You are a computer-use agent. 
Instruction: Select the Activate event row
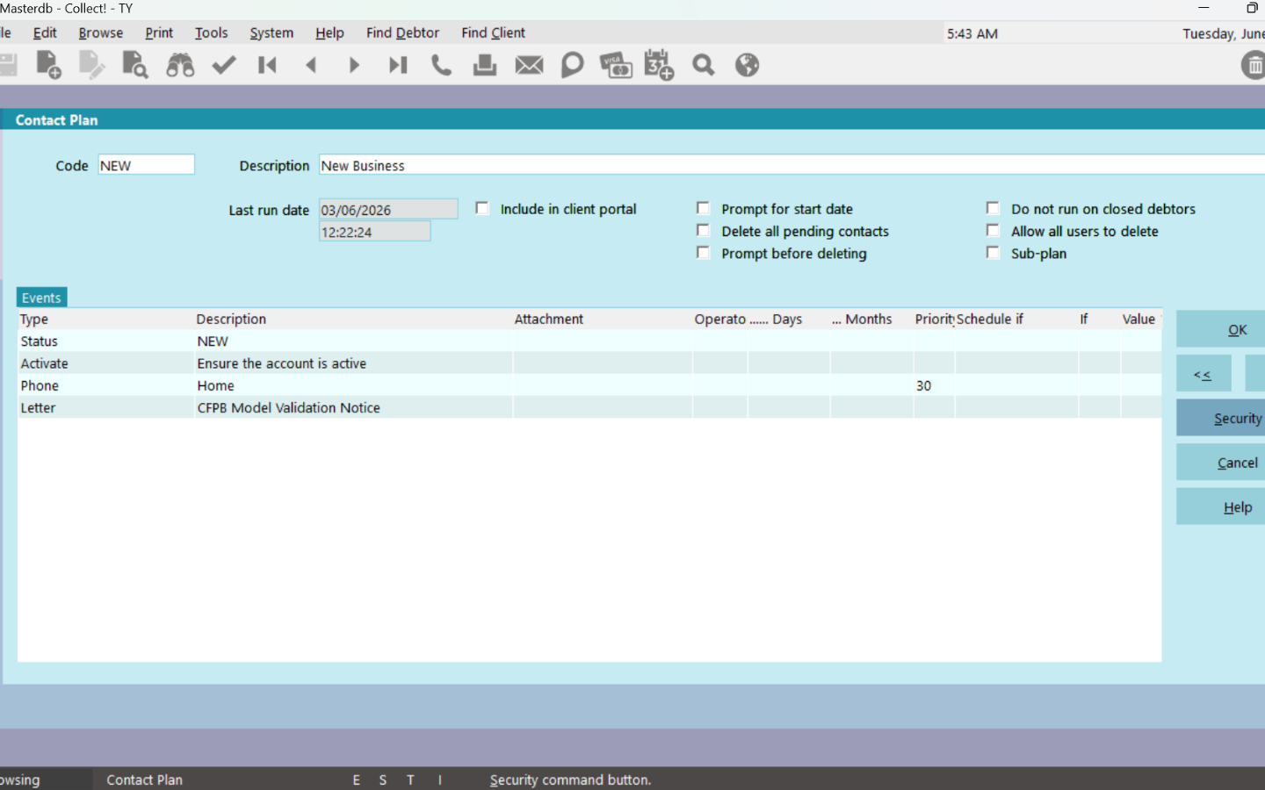(x=589, y=363)
